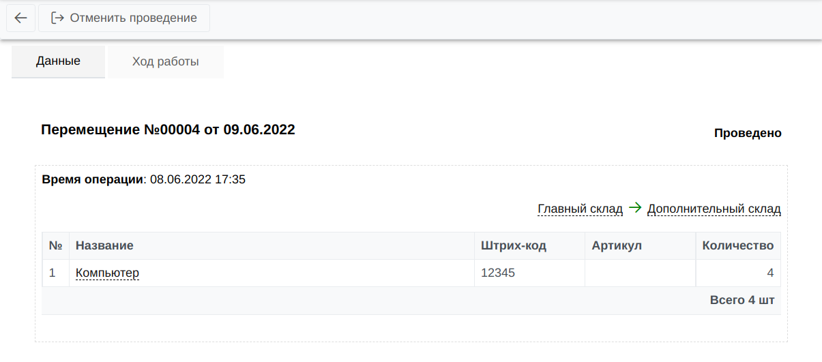Click the quantity cell showing 4

tap(738, 273)
